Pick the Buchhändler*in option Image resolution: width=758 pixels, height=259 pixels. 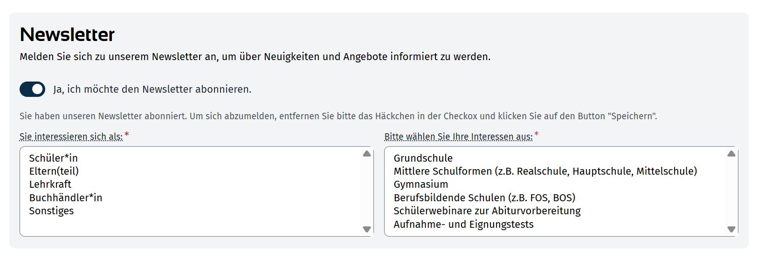pos(65,198)
